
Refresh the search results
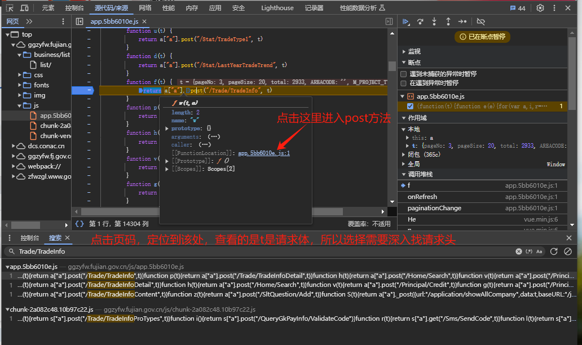554,251
